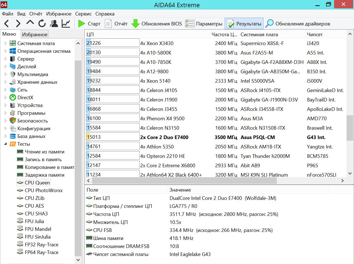
Task: Select the 4x Xeon X3430 result row
Action: (216, 43)
